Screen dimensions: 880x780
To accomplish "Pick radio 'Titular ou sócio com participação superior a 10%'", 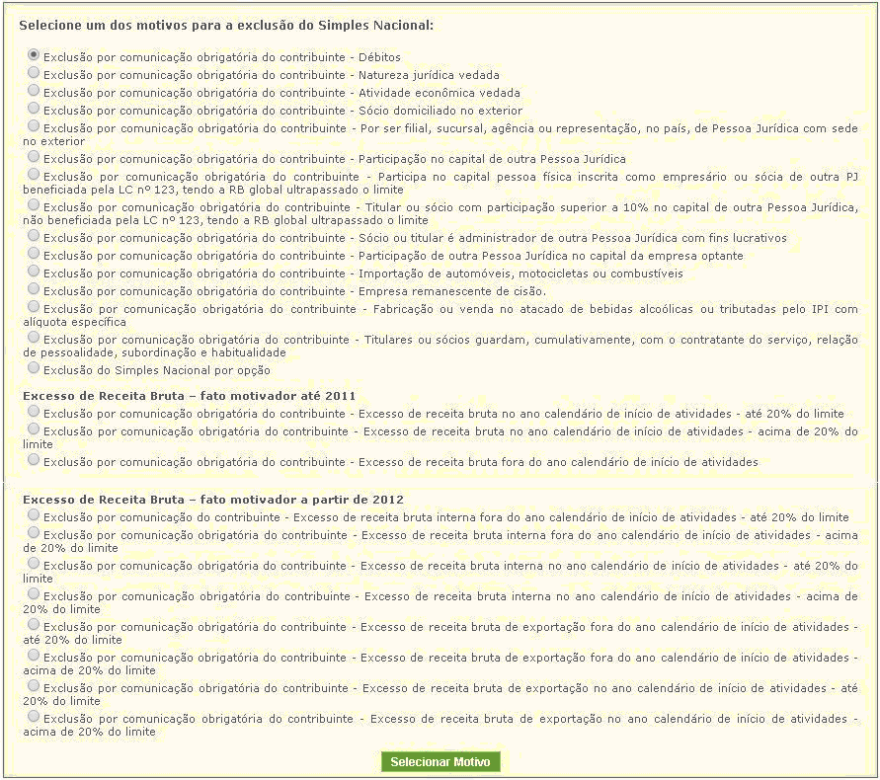I will pyautogui.click(x=34, y=204).
